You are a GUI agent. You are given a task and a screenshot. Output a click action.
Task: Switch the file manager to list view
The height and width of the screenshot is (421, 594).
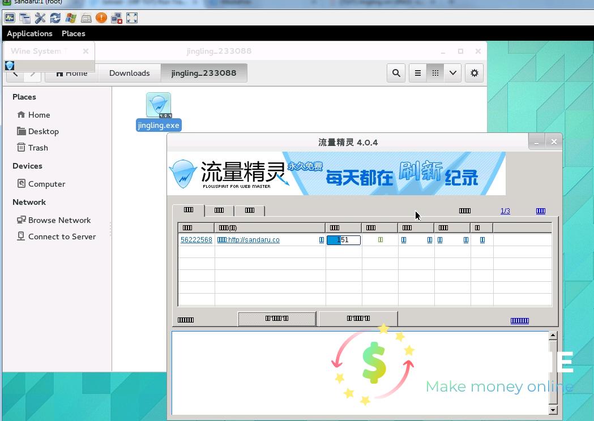[418, 73]
